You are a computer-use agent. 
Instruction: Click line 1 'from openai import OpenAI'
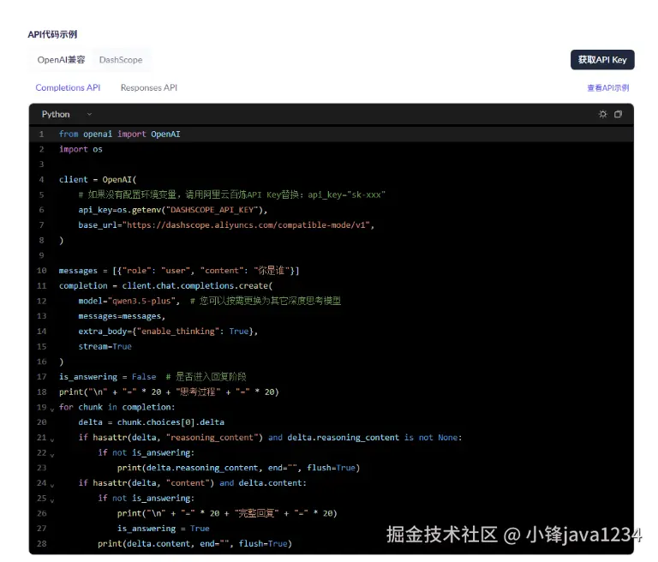point(120,134)
